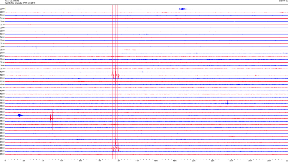Select the 20:30 trace time label
The width and height of the screenshot is (288, 162).
[2, 136]
